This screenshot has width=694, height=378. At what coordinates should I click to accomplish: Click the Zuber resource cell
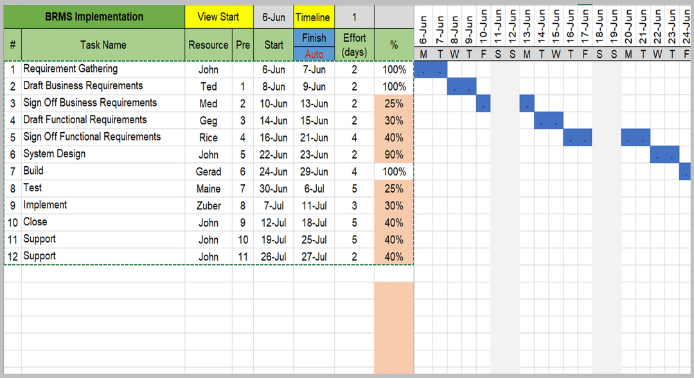click(208, 206)
